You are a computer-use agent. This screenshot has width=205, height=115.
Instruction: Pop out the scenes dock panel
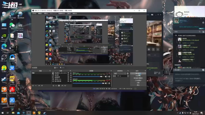[x=50, y=71]
